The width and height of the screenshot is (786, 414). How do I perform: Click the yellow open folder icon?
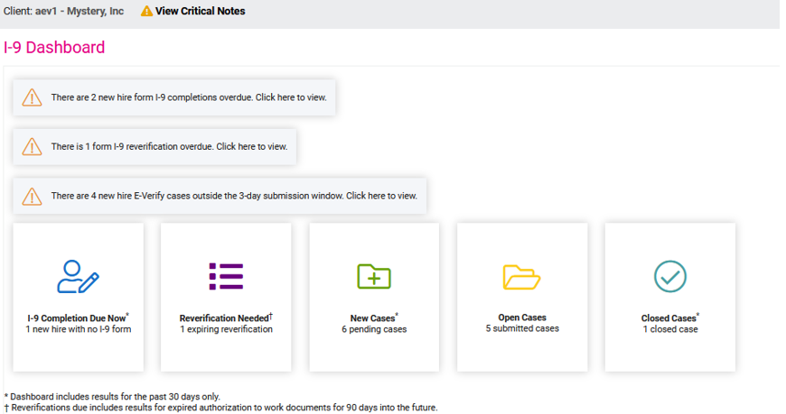[x=521, y=277]
